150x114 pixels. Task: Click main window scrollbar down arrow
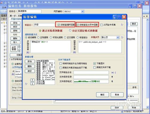click(148, 107)
